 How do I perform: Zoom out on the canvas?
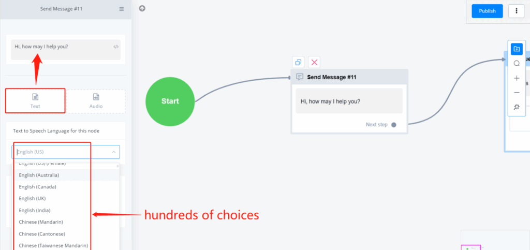pos(517,93)
